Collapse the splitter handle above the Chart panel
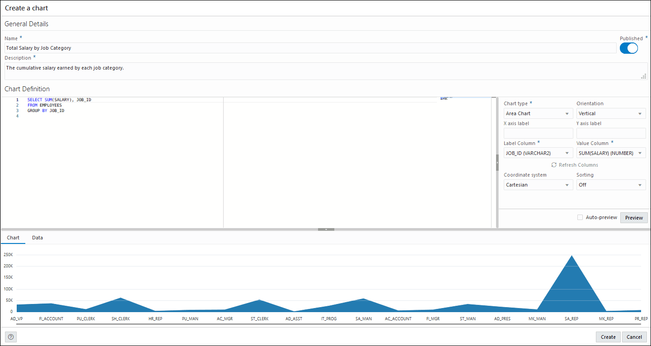Viewport: 651px width, 346px height. (x=326, y=229)
